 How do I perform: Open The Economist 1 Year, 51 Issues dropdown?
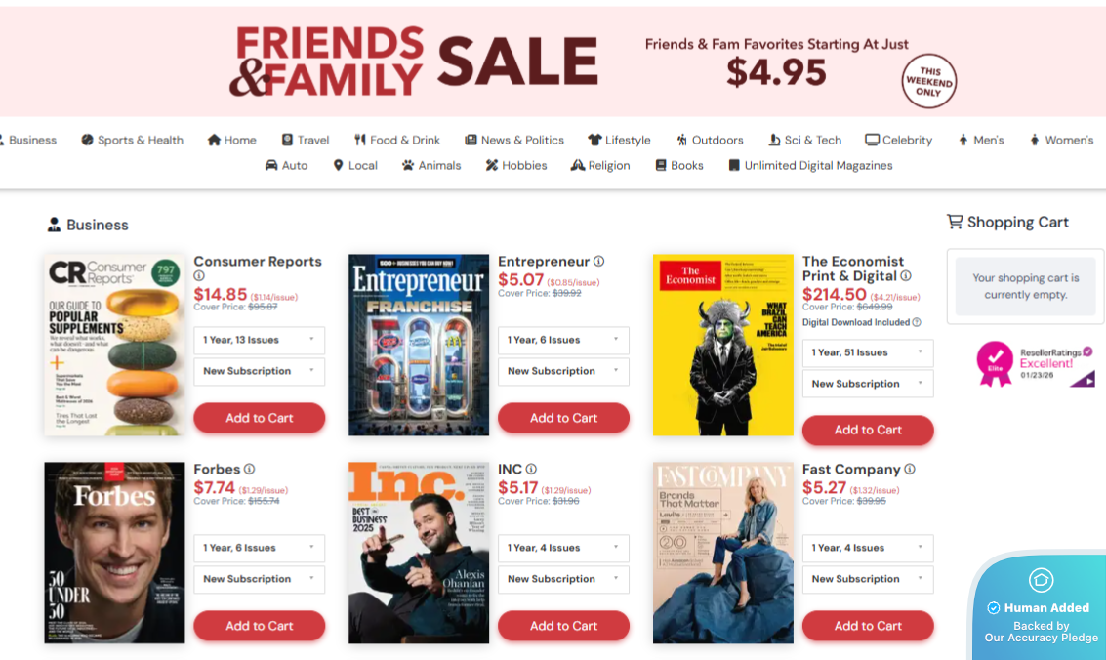click(x=868, y=352)
